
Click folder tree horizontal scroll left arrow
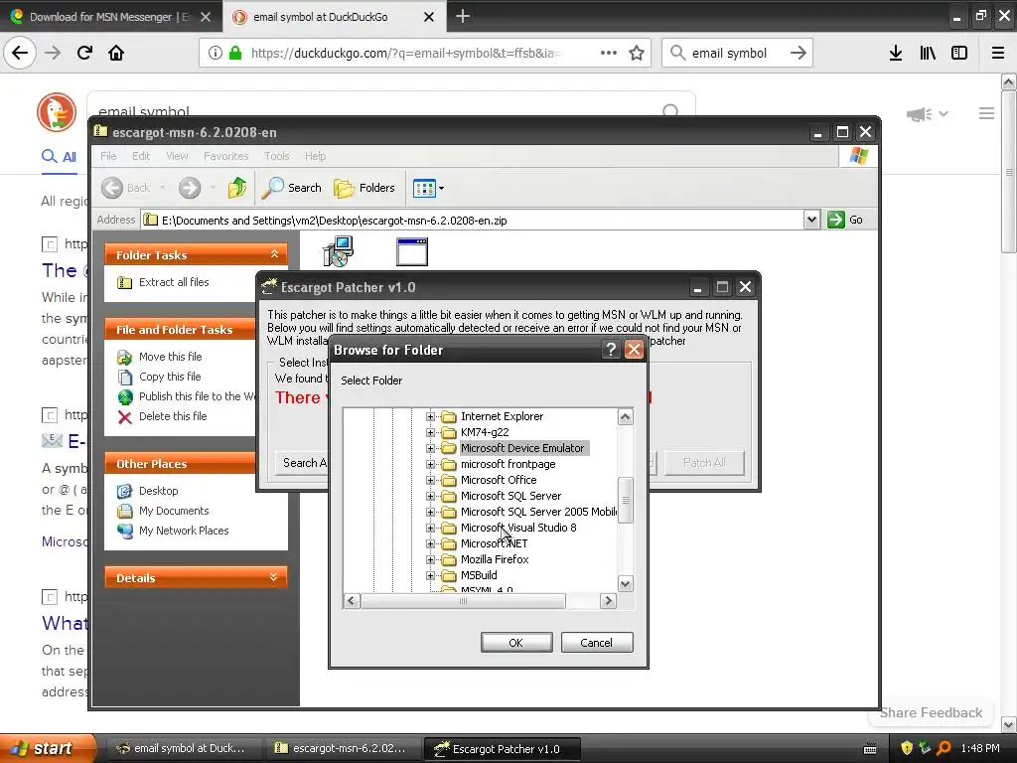(352, 601)
